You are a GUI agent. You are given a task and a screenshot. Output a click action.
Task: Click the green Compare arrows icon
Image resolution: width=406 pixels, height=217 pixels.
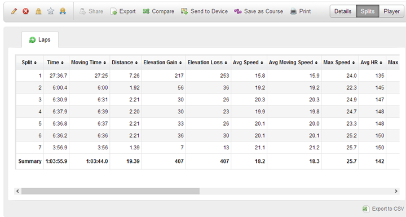click(146, 11)
